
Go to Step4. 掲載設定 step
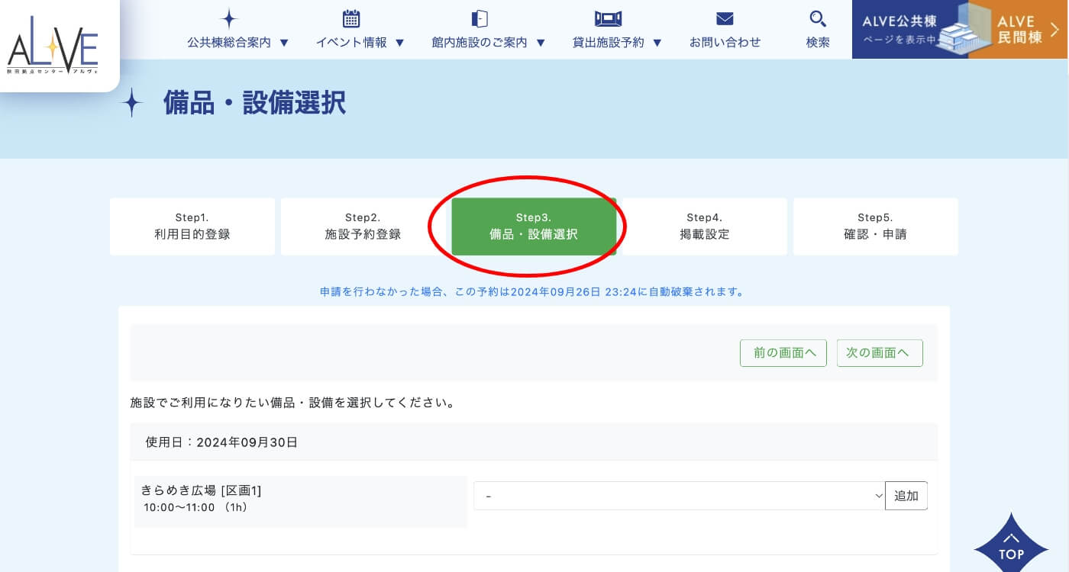pos(704,227)
